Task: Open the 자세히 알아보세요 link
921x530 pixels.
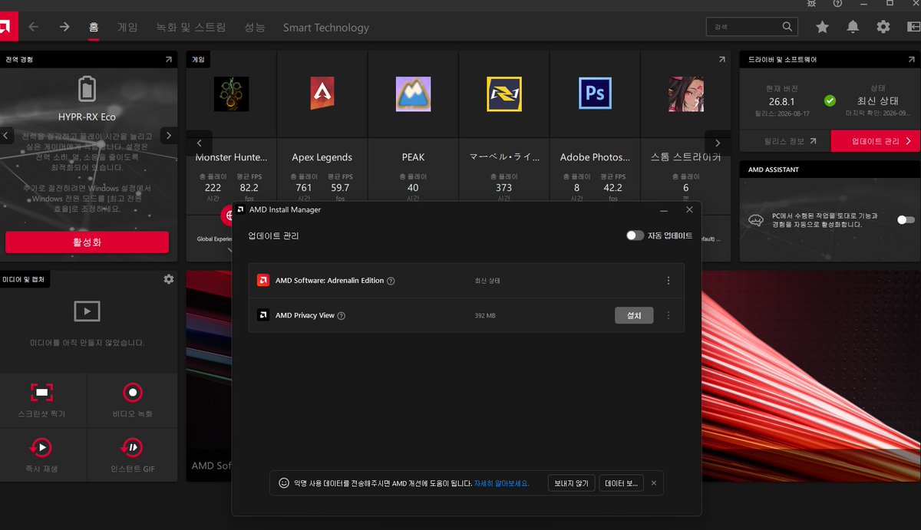Action: pos(501,483)
